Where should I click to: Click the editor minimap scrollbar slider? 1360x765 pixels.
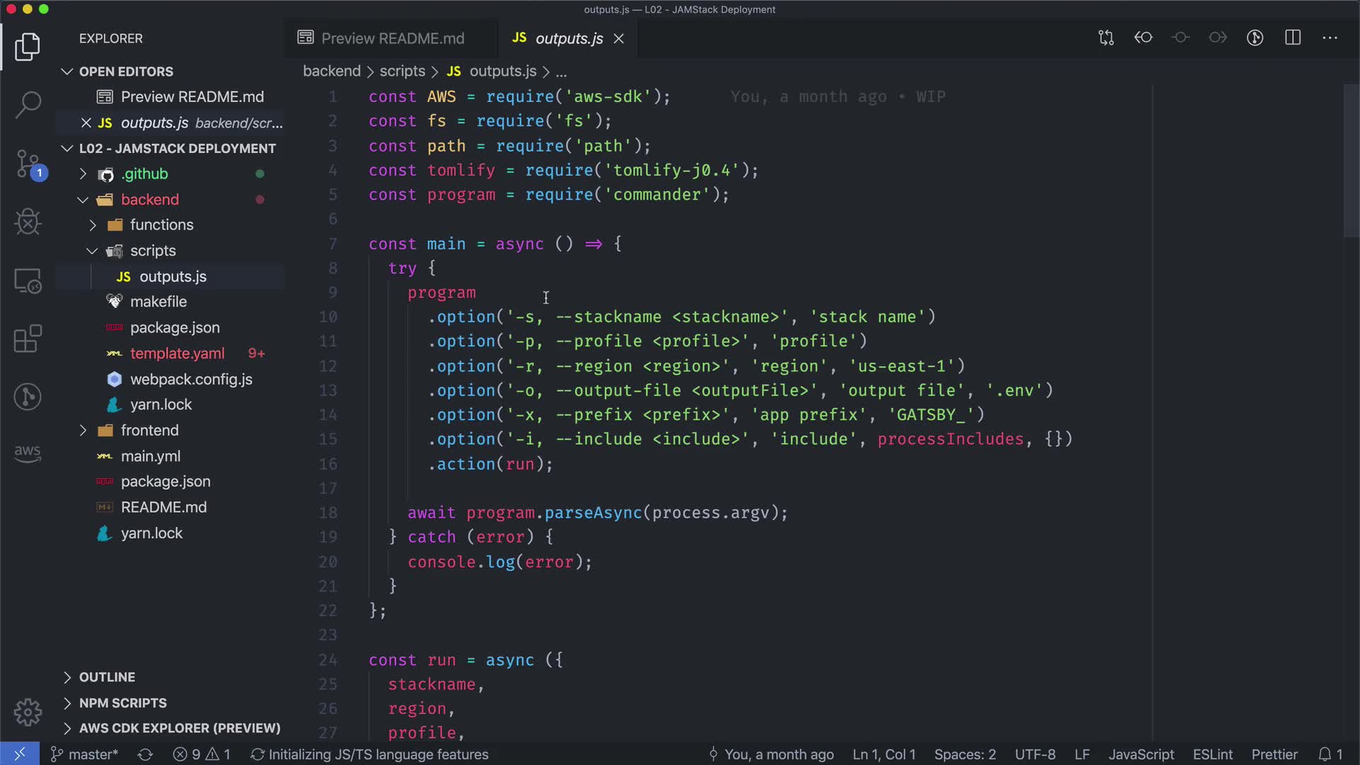point(1351,161)
